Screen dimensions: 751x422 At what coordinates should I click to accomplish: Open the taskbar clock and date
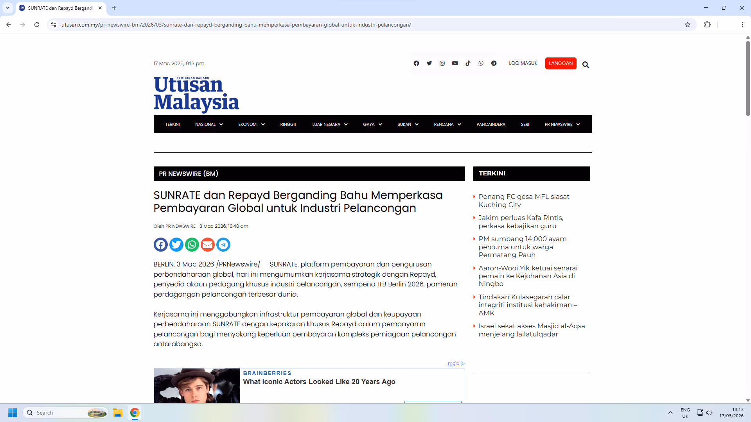pyautogui.click(x=731, y=413)
